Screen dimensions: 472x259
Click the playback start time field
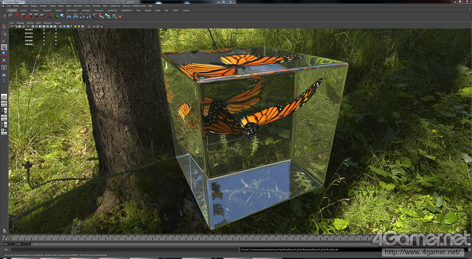tap(22, 244)
